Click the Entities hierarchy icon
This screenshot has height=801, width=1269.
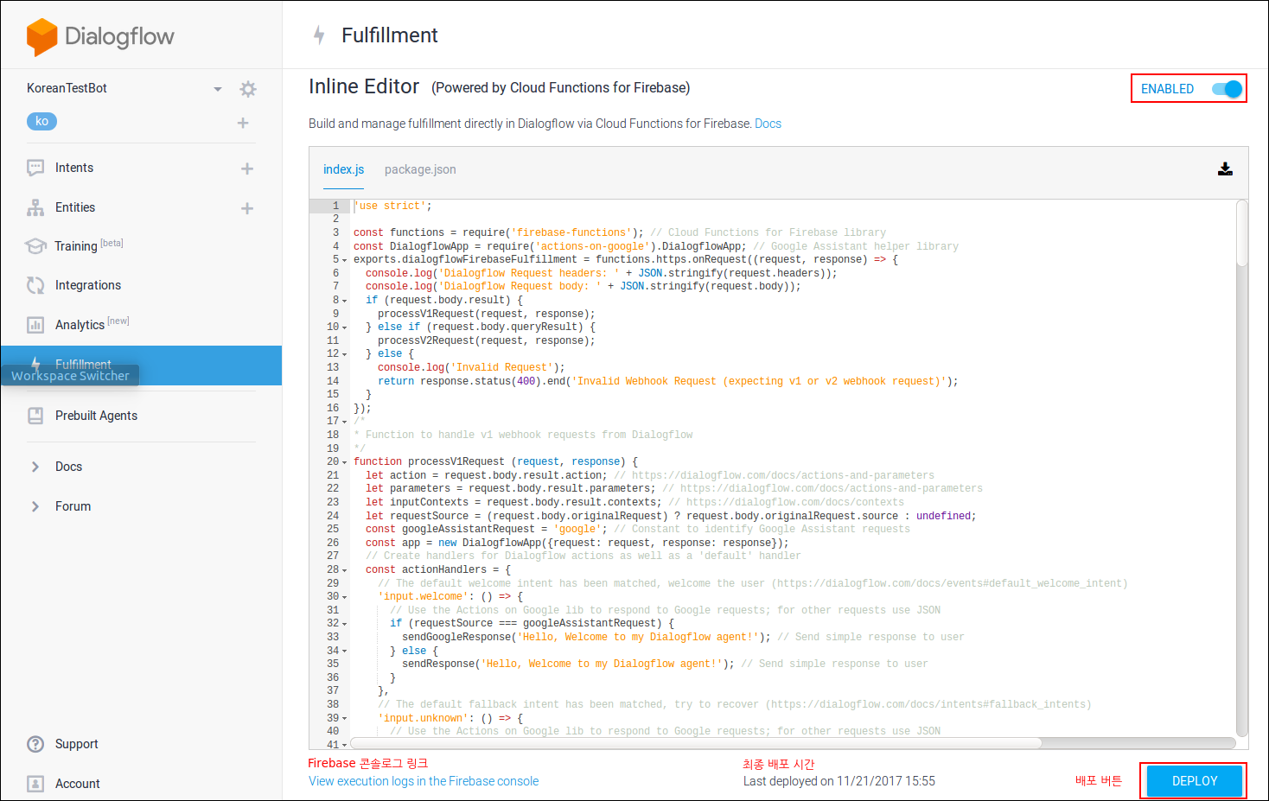click(35, 207)
